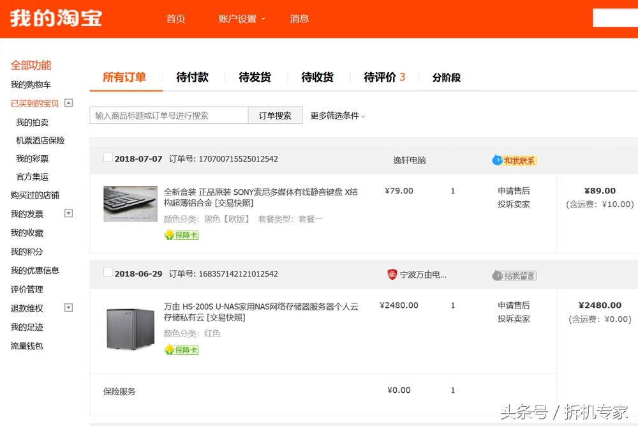Open 我的收藏 in sidebar
This screenshot has height=426, width=638.
(27, 232)
